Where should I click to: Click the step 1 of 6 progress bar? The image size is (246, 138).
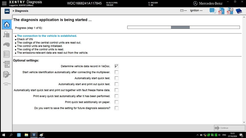pos(183,27)
